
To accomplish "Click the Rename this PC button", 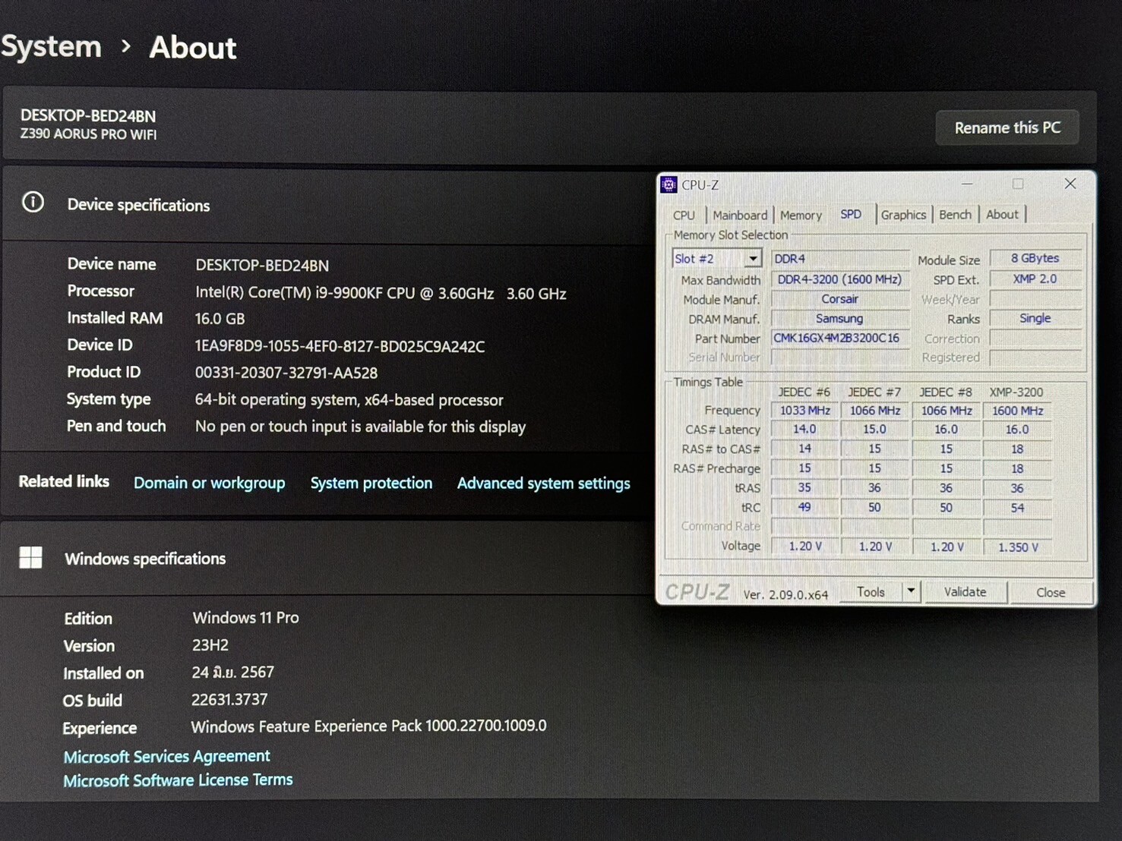I will click(1007, 128).
